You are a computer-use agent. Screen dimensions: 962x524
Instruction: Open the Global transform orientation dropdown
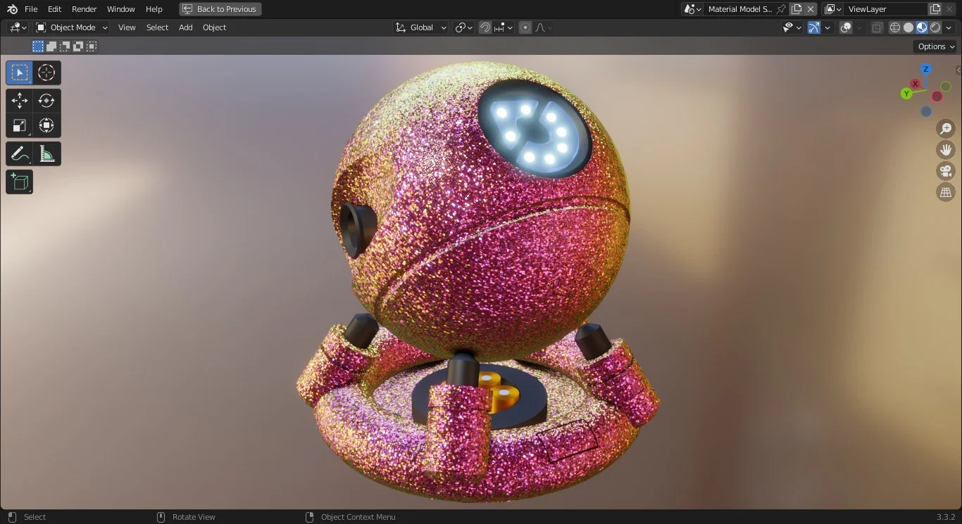pyautogui.click(x=421, y=27)
